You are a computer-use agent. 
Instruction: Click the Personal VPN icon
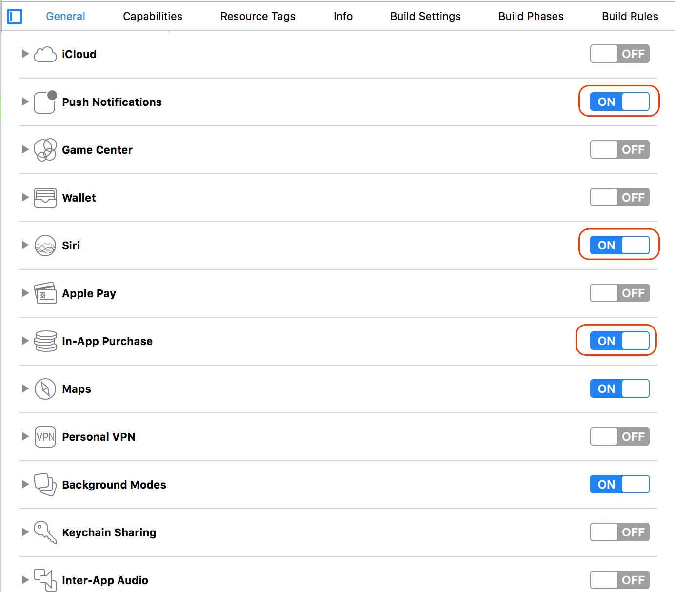(x=45, y=437)
